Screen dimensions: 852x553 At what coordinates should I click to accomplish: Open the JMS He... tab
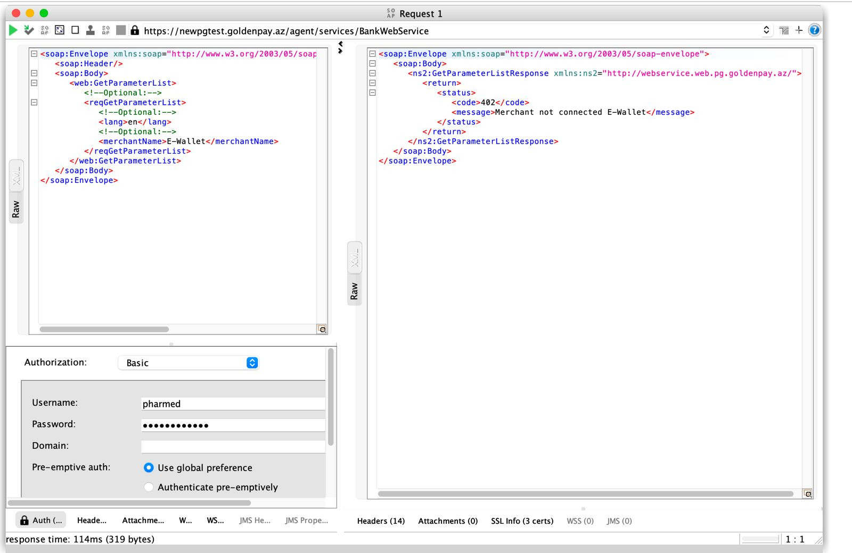click(x=255, y=521)
